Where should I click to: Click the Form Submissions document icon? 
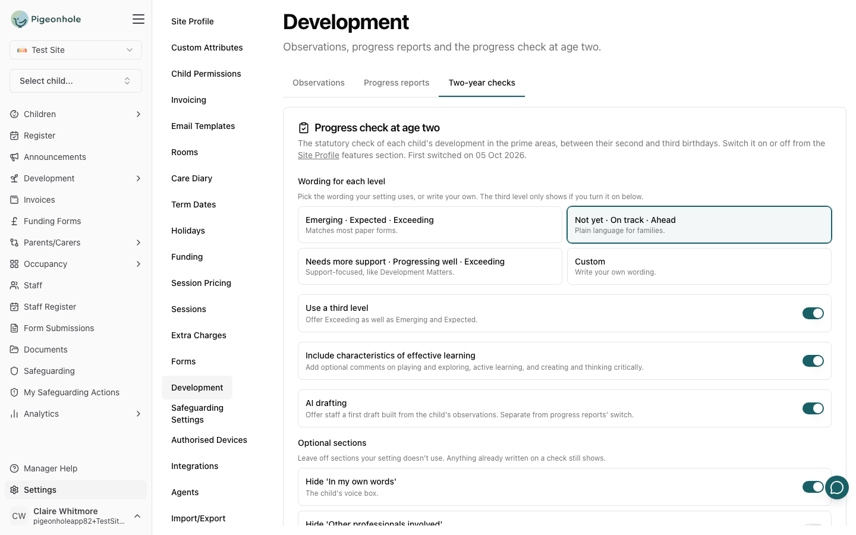[x=14, y=328]
